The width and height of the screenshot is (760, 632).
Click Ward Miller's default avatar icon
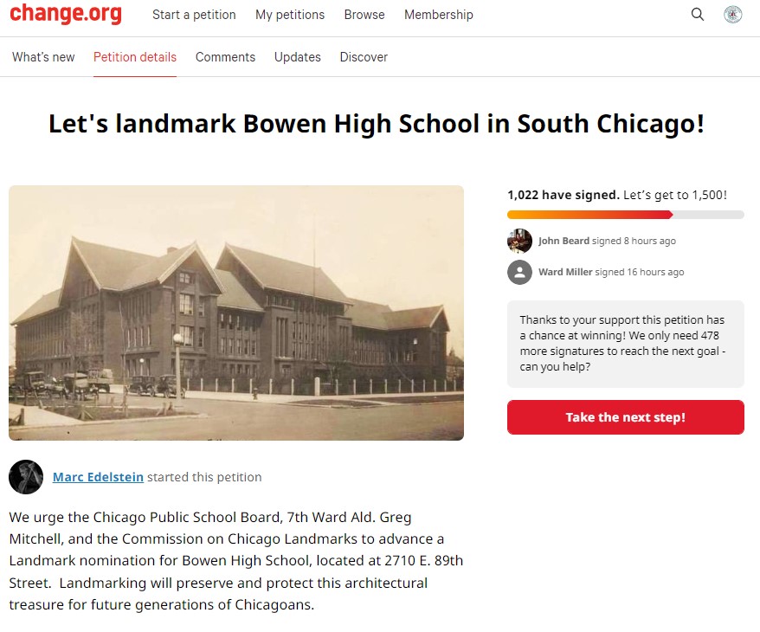point(519,273)
